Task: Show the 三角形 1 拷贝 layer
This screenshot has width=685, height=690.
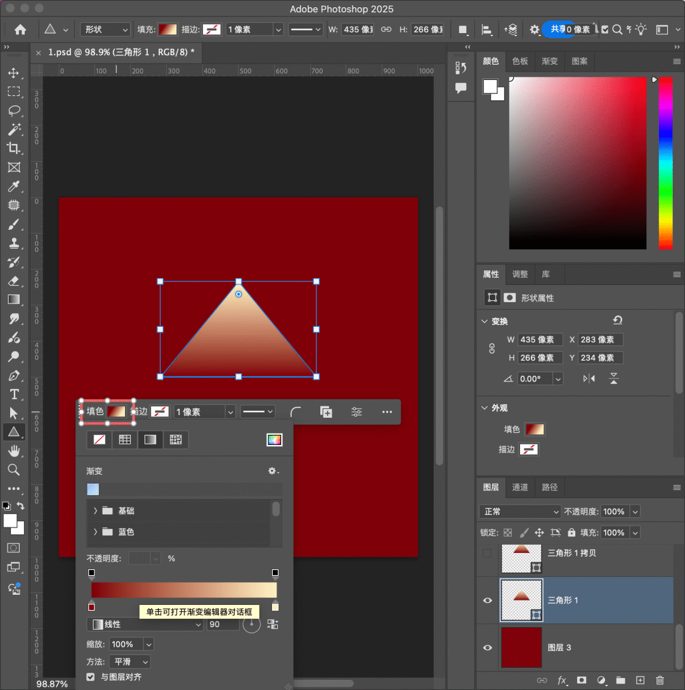Action: [487, 553]
